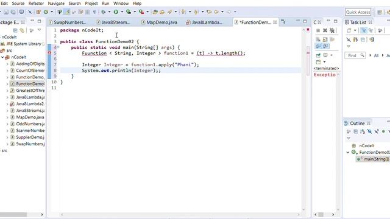Click the Quick Access search box
This screenshot has width=390, height=219.
(358, 12)
